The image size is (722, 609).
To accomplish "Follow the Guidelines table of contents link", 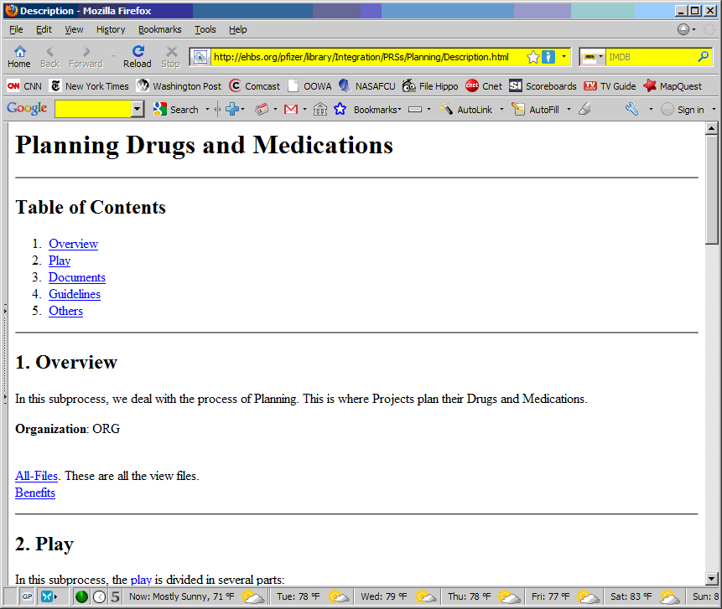I will tap(75, 294).
